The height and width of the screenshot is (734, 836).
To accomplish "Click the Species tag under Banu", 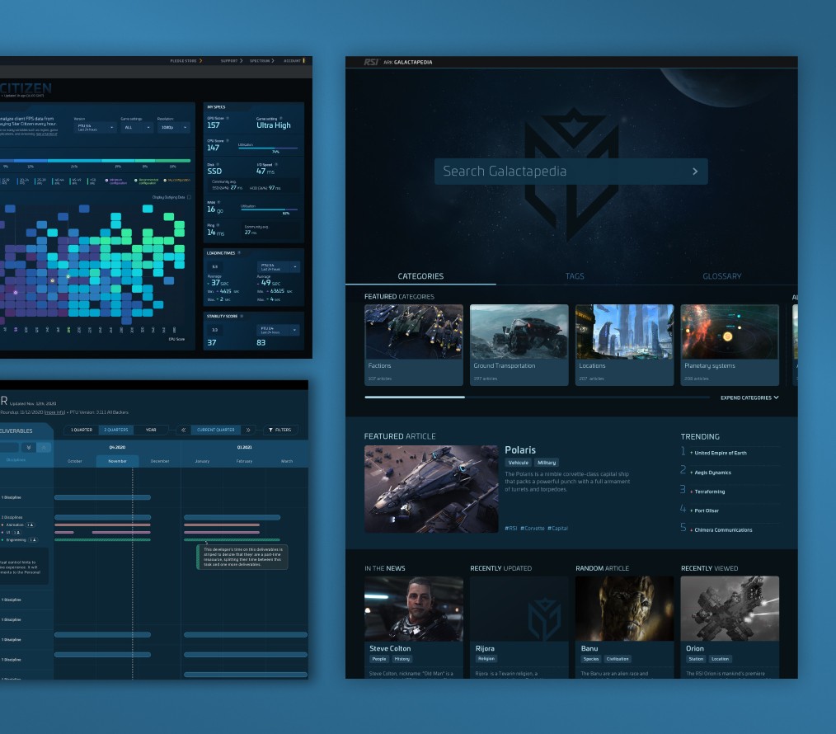I will pyautogui.click(x=591, y=659).
